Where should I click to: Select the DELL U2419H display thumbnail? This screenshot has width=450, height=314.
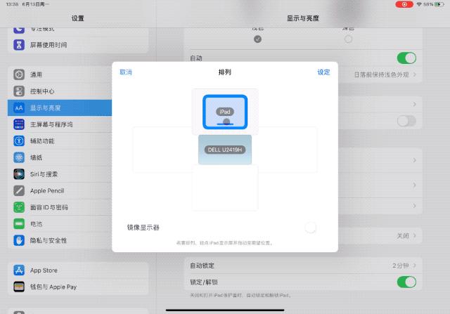pyautogui.click(x=225, y=150)
